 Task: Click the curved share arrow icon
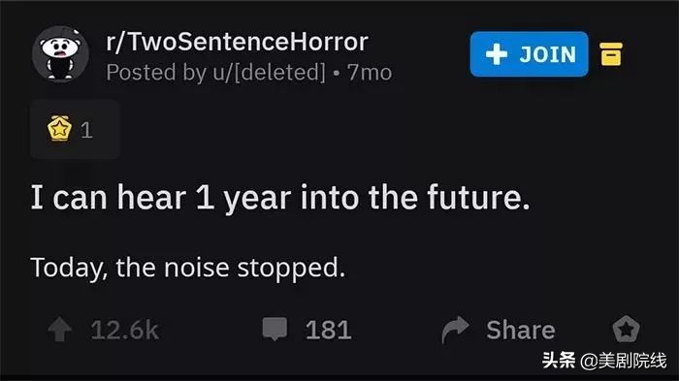click(x=455, y=330)
